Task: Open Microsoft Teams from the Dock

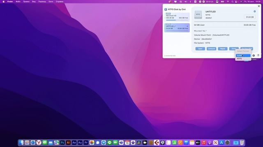Action: (x=121, y=143)
